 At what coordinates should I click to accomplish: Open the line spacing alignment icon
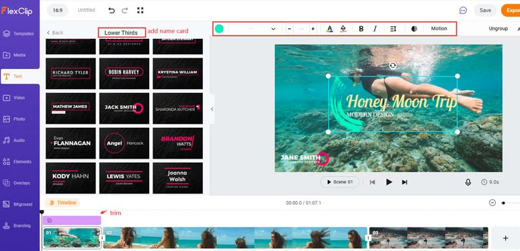pyautogui.click(x=393, y=29)
